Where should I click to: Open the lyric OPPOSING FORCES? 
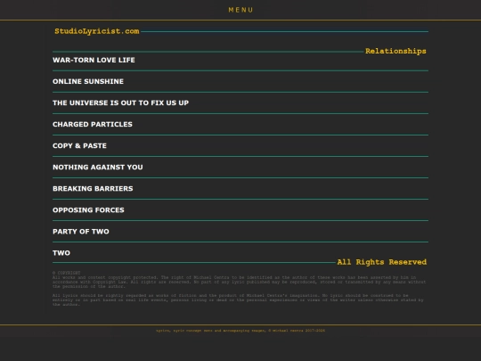(x=88, y=210)
